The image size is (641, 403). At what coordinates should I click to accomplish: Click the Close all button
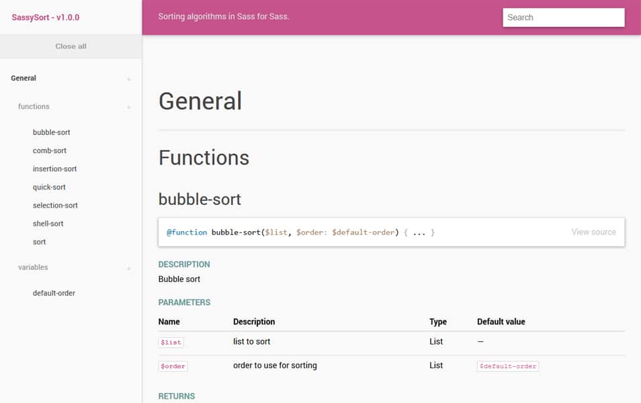click(71, 46)
